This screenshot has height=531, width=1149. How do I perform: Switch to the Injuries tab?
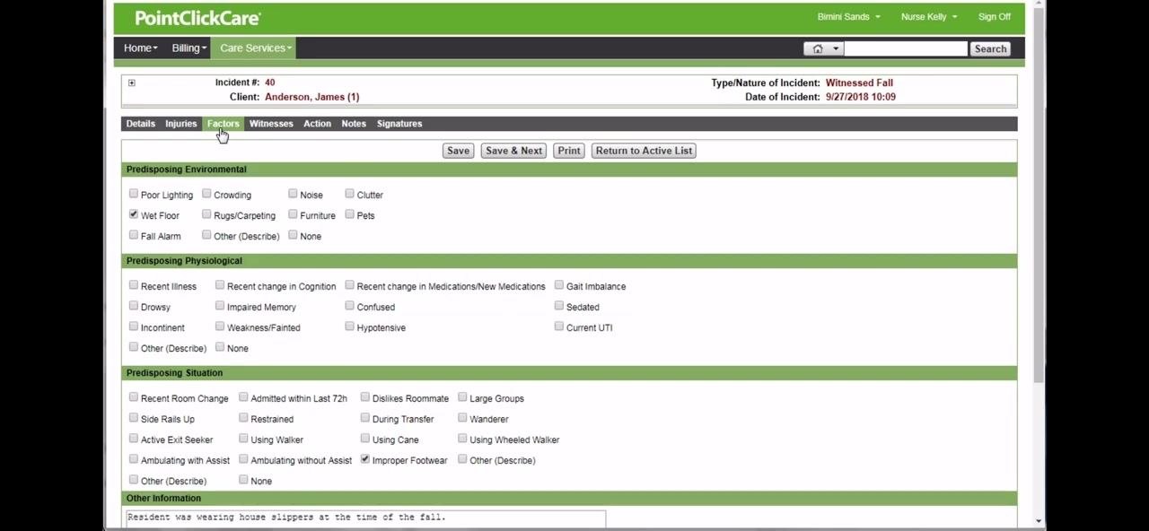[180, 124]
